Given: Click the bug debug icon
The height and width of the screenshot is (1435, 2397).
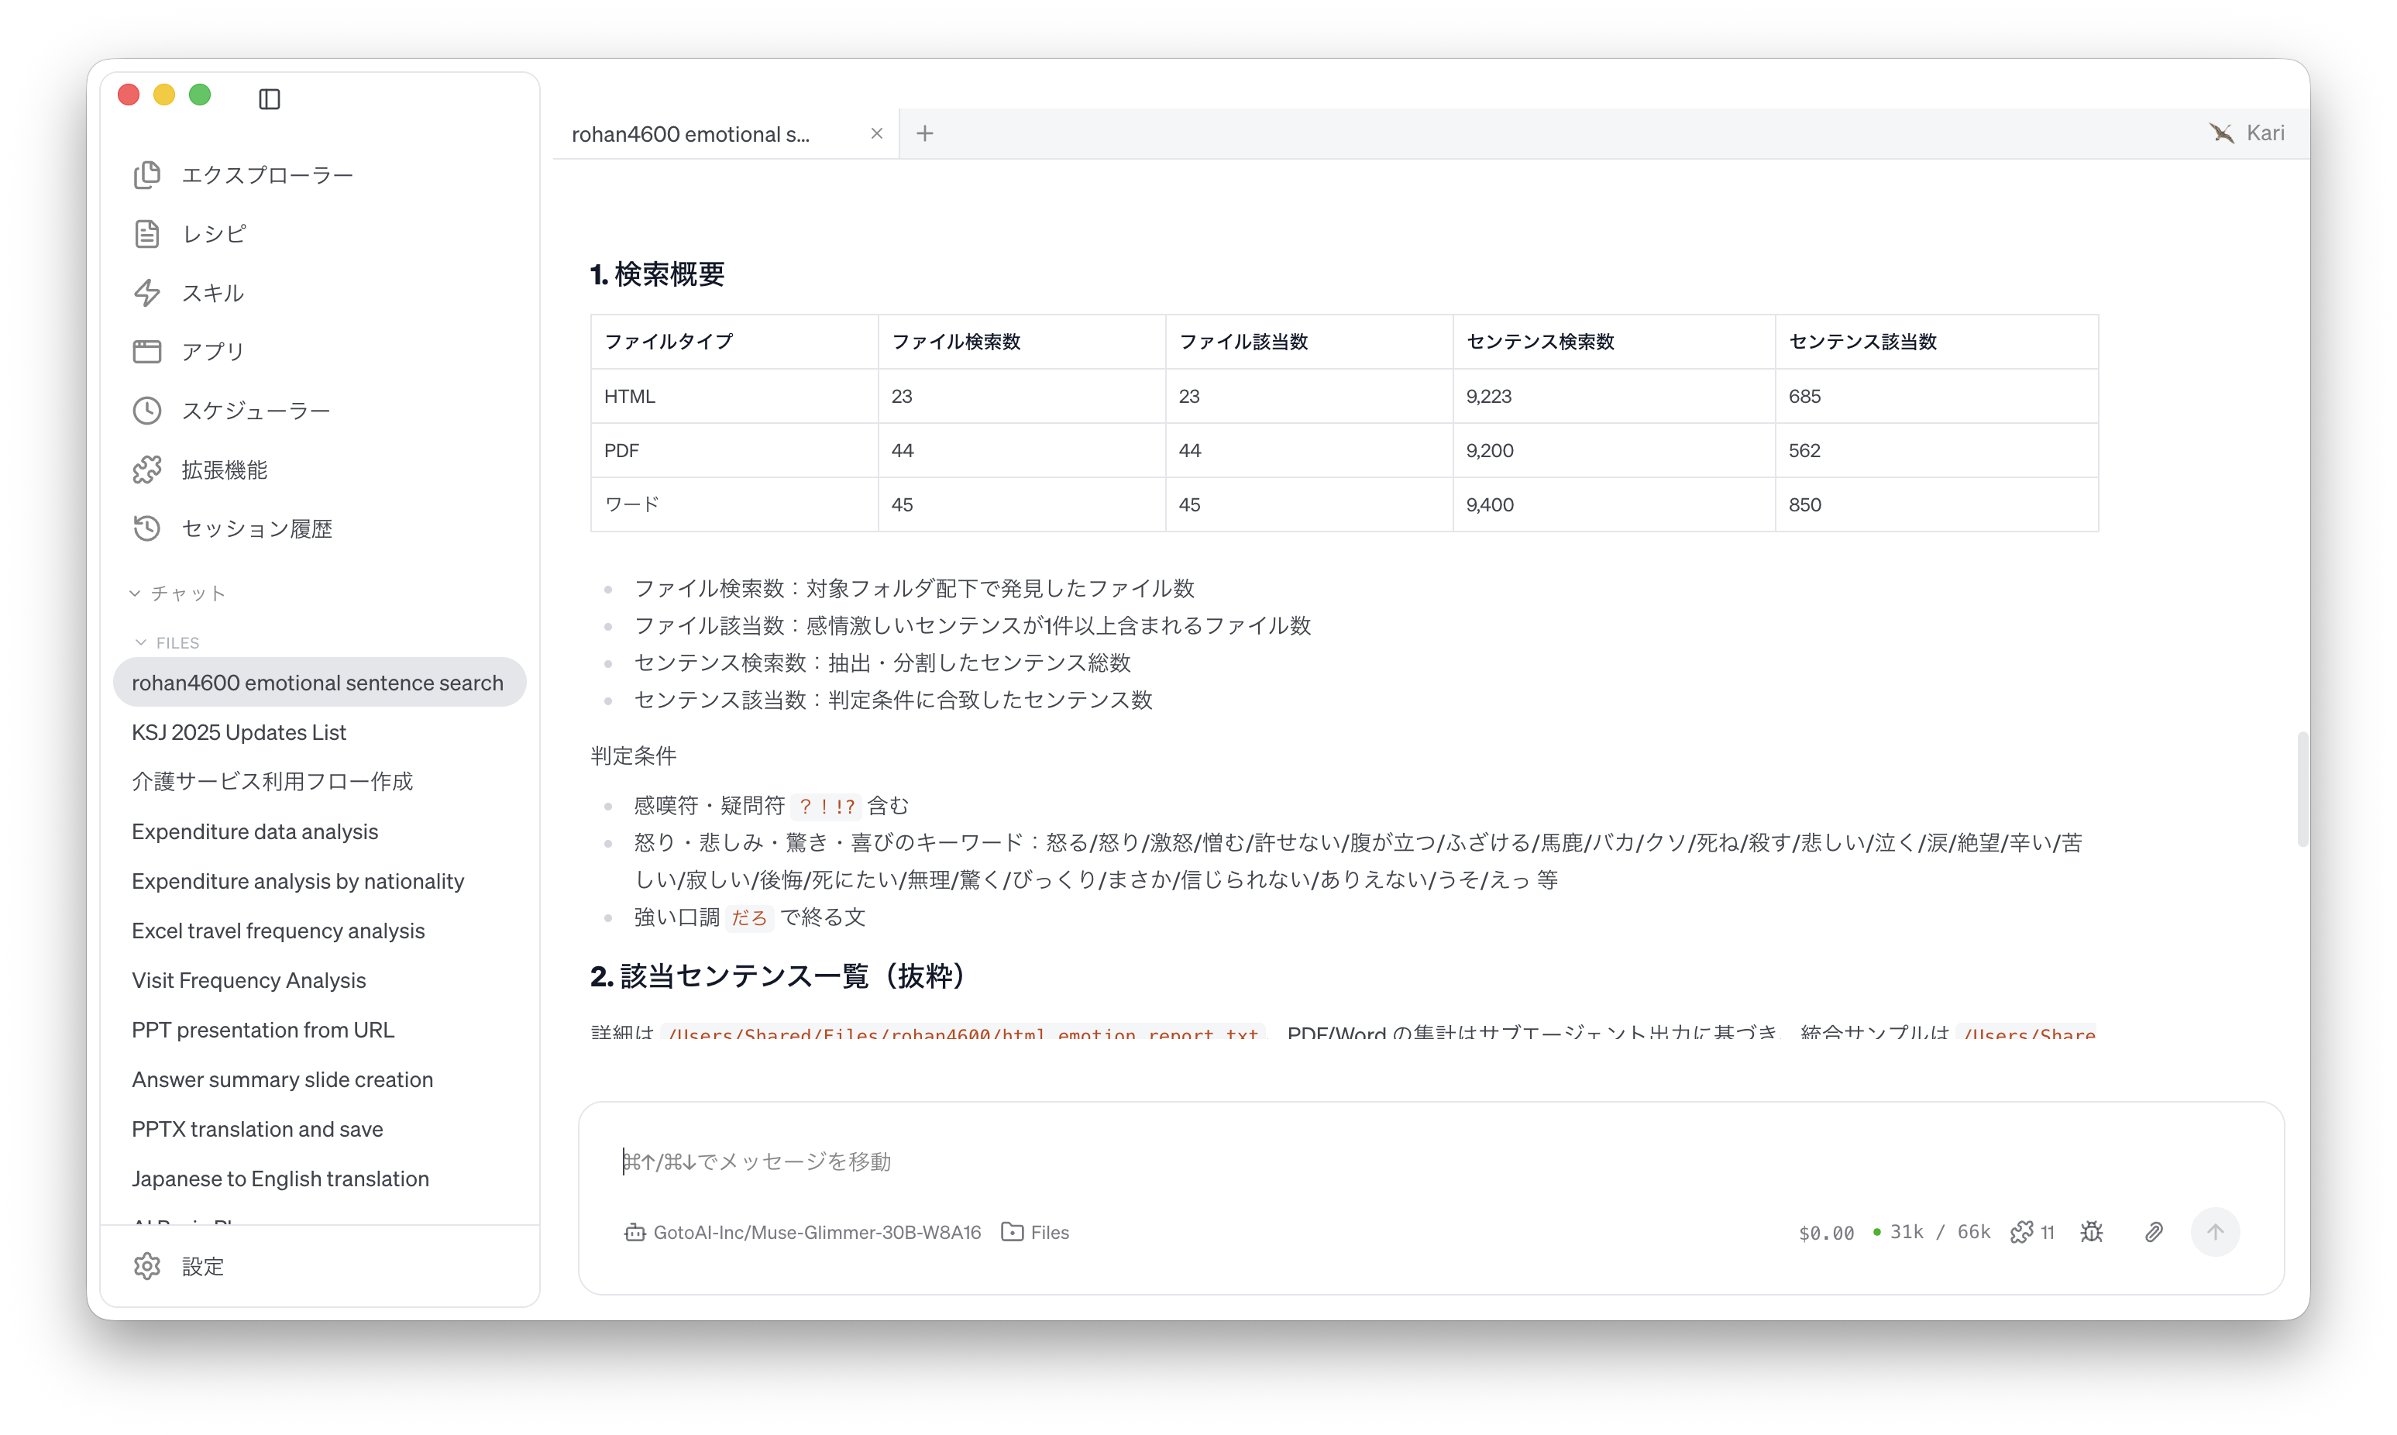Looking at the screenshot, I should click(x=2092, y=1232).
